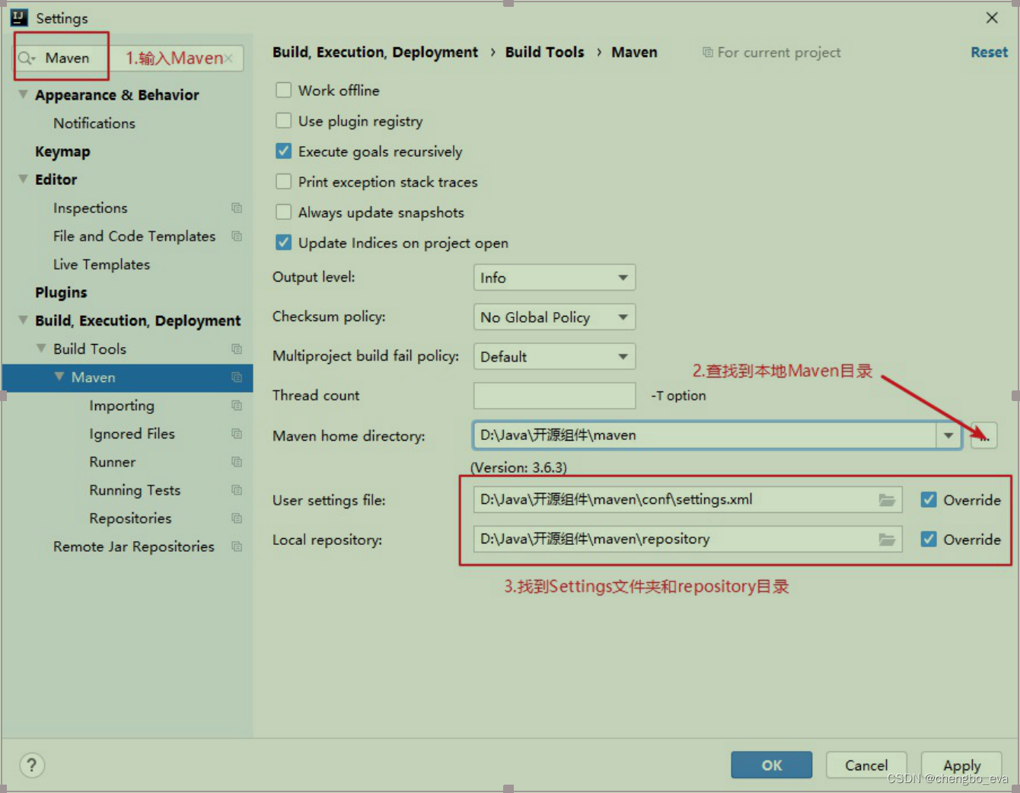Screen dimensions: 1020x793
Task: Collapse the Appearance & Behavior tree node
Action: pos(24,94)
